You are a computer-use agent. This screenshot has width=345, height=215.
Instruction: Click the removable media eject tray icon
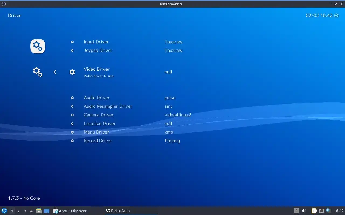(296, 211)
